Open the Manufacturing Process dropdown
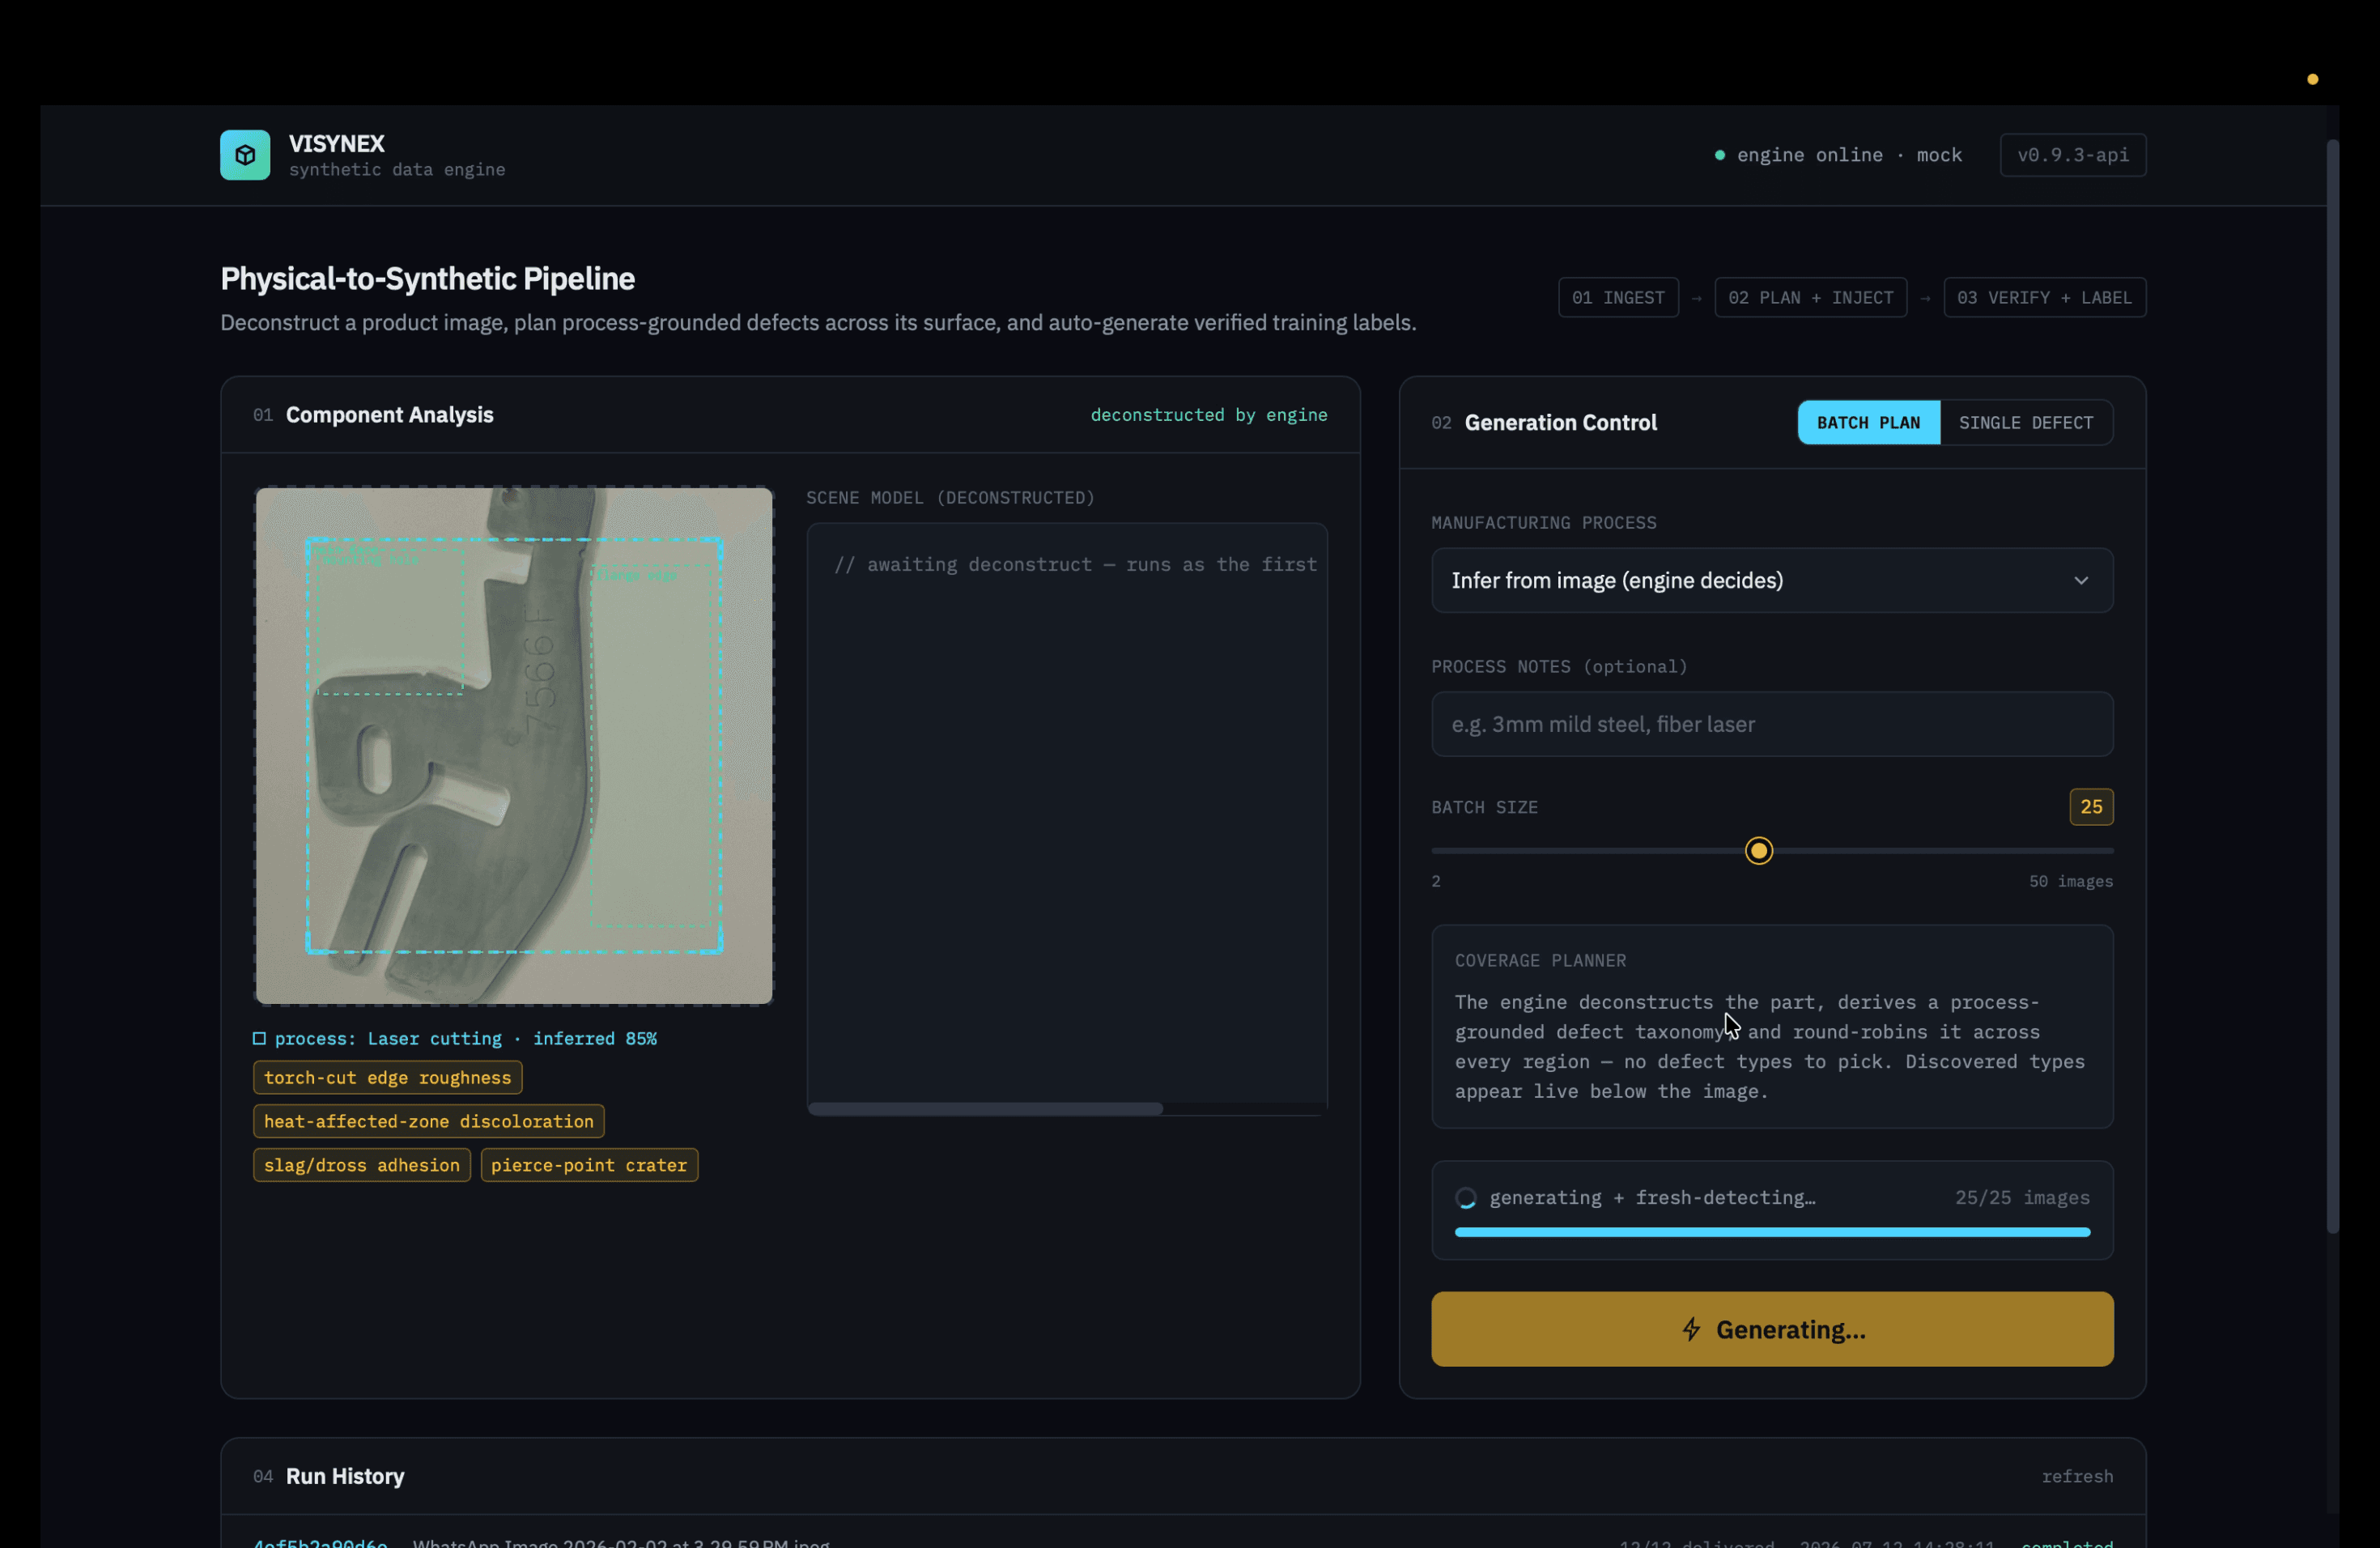The width and height of the screenshot is (2380, 1548). point(1772,580)
